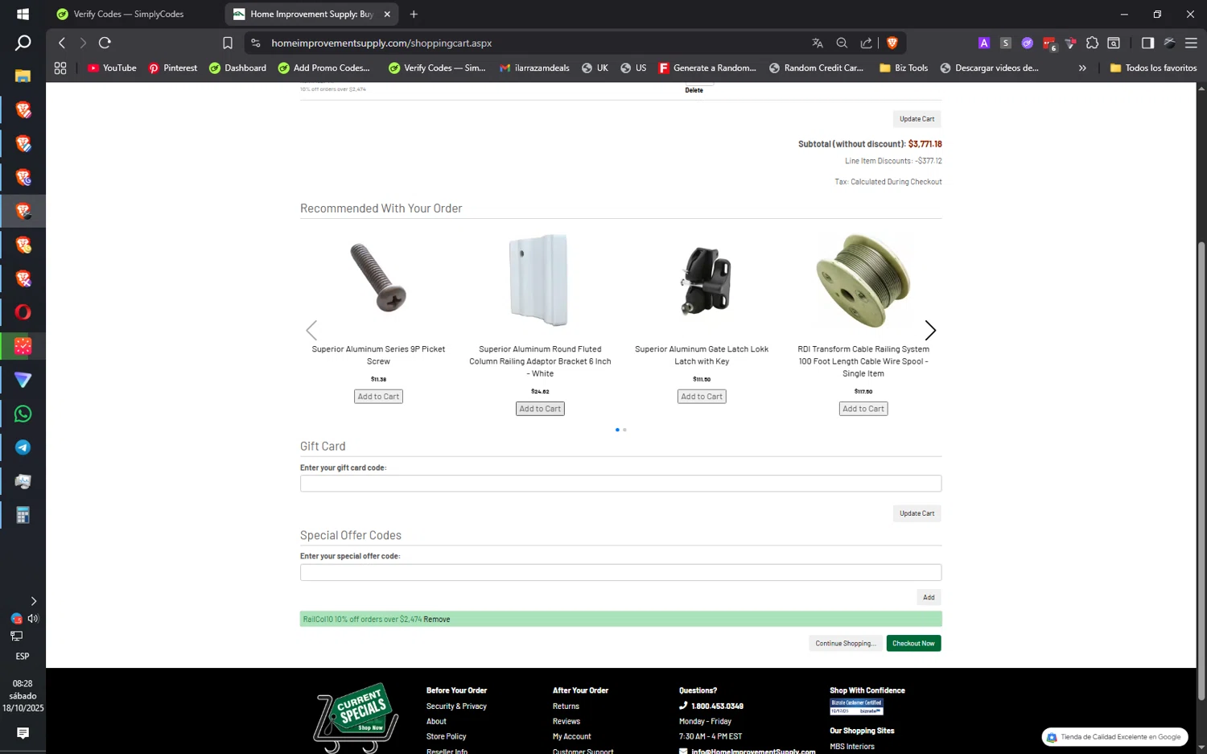The width and height of the screenshot is (1207, 754).
Task: Reload the current page
Action: pyautogui.click(x=105, y=43)
